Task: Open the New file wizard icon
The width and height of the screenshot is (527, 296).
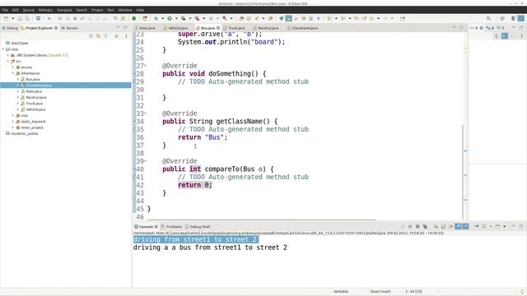Action: coord(6,18)
